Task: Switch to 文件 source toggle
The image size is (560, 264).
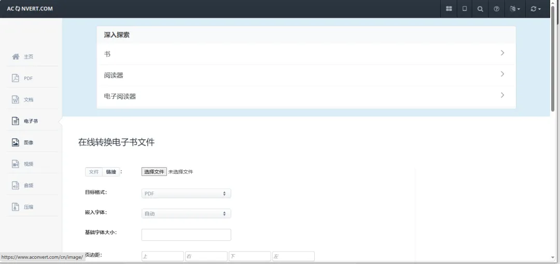Action: tap(94, 172)
